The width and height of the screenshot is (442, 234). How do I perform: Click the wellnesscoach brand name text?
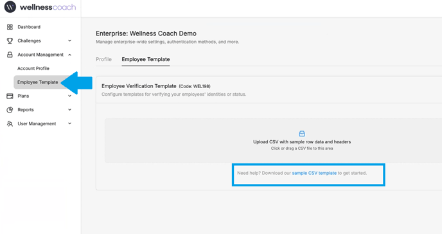48,7
